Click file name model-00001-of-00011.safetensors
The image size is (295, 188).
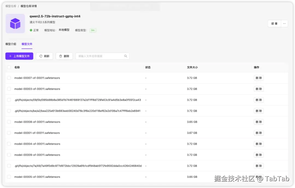pyautogui.click(x=37, y=133)
